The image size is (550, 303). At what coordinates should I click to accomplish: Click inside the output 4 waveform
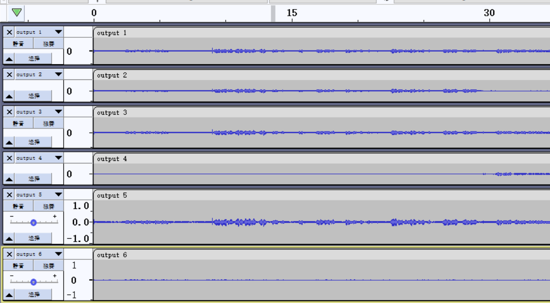[322, 174]
